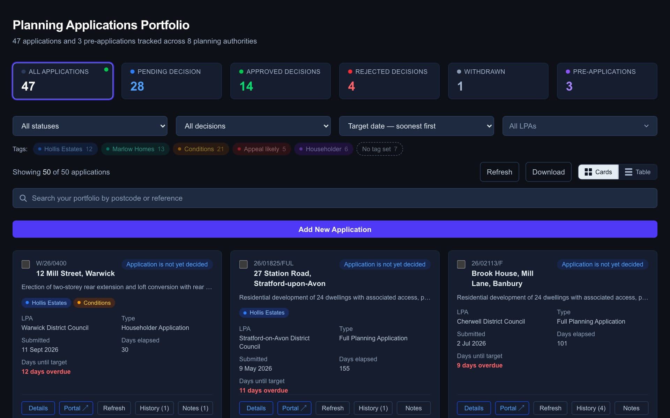Screen dimensions: 670x418
Task: Open the All LPAs dropdown
Action: 580,126
